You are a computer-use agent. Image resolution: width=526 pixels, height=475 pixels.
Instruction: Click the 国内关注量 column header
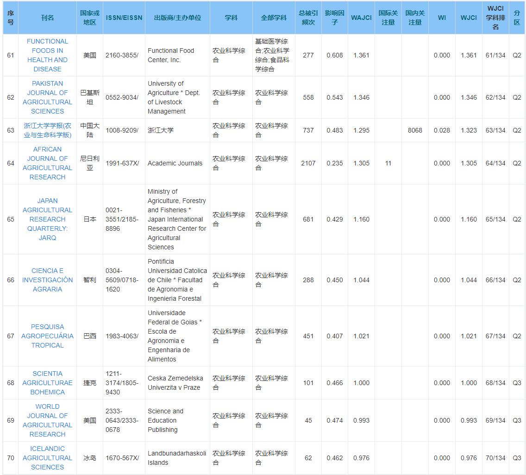415,18
